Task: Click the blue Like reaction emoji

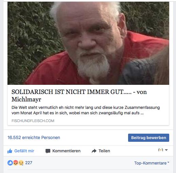Action: click(10, 163)
